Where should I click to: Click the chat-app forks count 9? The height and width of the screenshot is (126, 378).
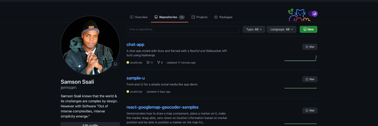pos(160,62)
